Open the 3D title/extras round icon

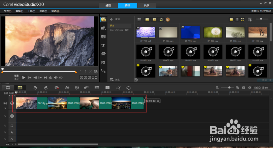[x=168, y=19]
